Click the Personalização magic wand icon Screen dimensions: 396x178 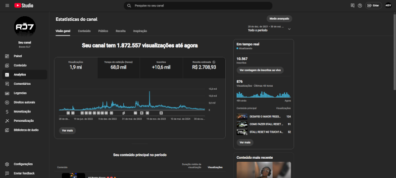(x=7, y=121)
